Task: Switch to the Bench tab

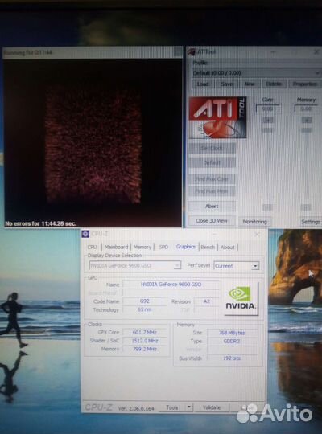Action: [x=208, y=247]
